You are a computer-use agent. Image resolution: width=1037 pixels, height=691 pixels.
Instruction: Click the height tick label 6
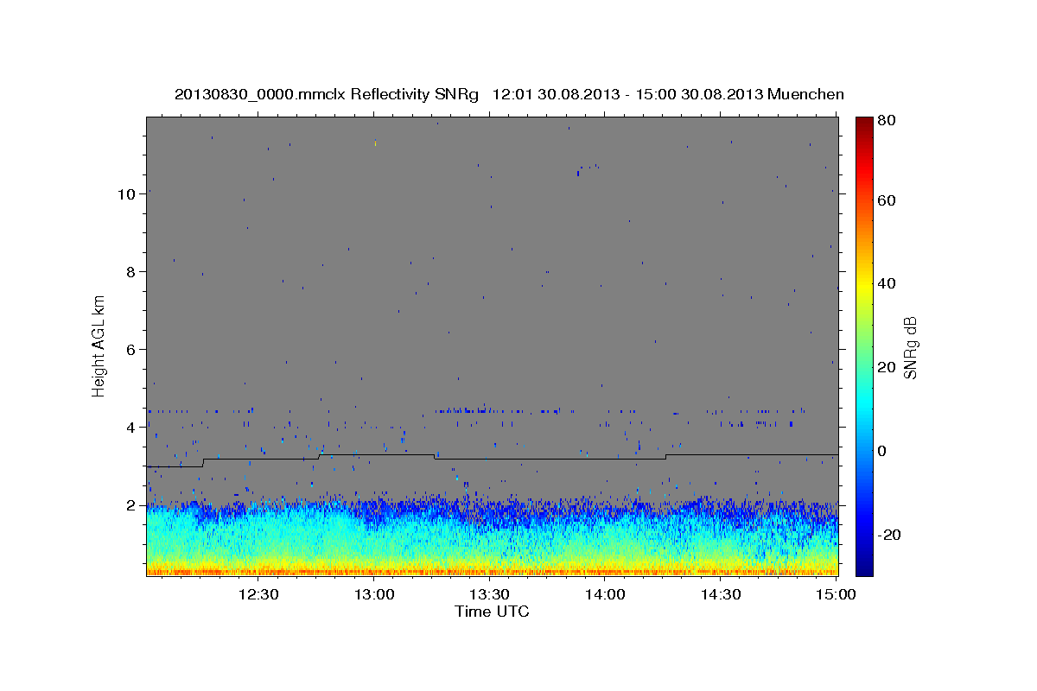click(131, 350)
